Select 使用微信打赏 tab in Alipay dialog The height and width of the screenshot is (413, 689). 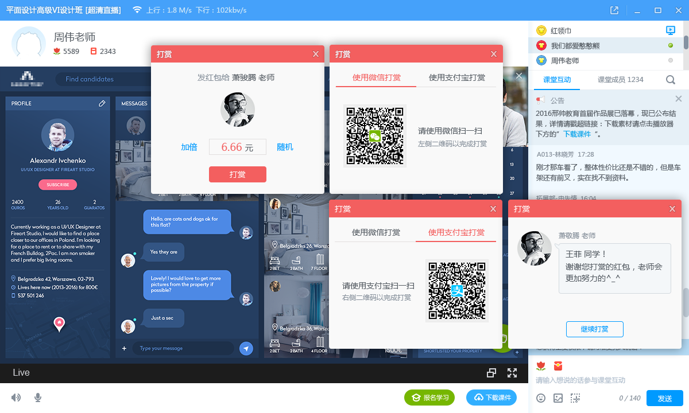(376, 232)
